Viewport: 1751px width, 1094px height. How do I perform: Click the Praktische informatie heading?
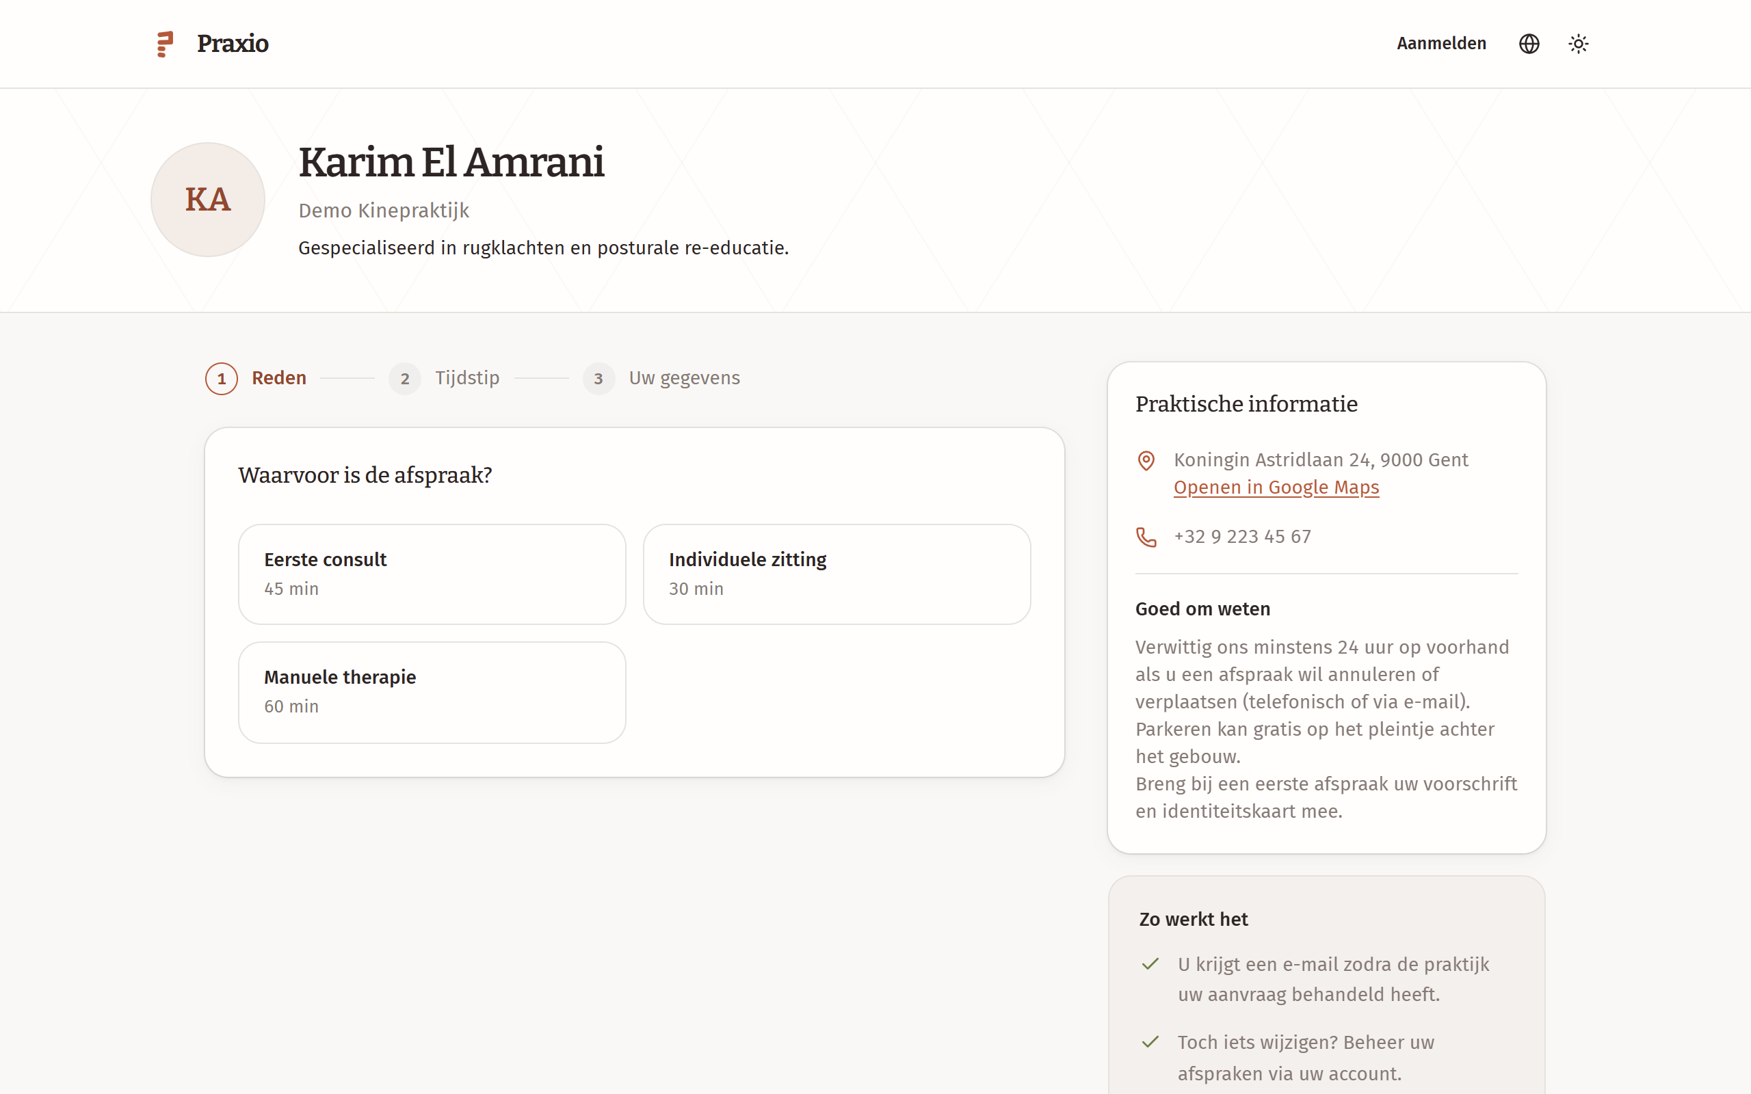pos(1246,403)
